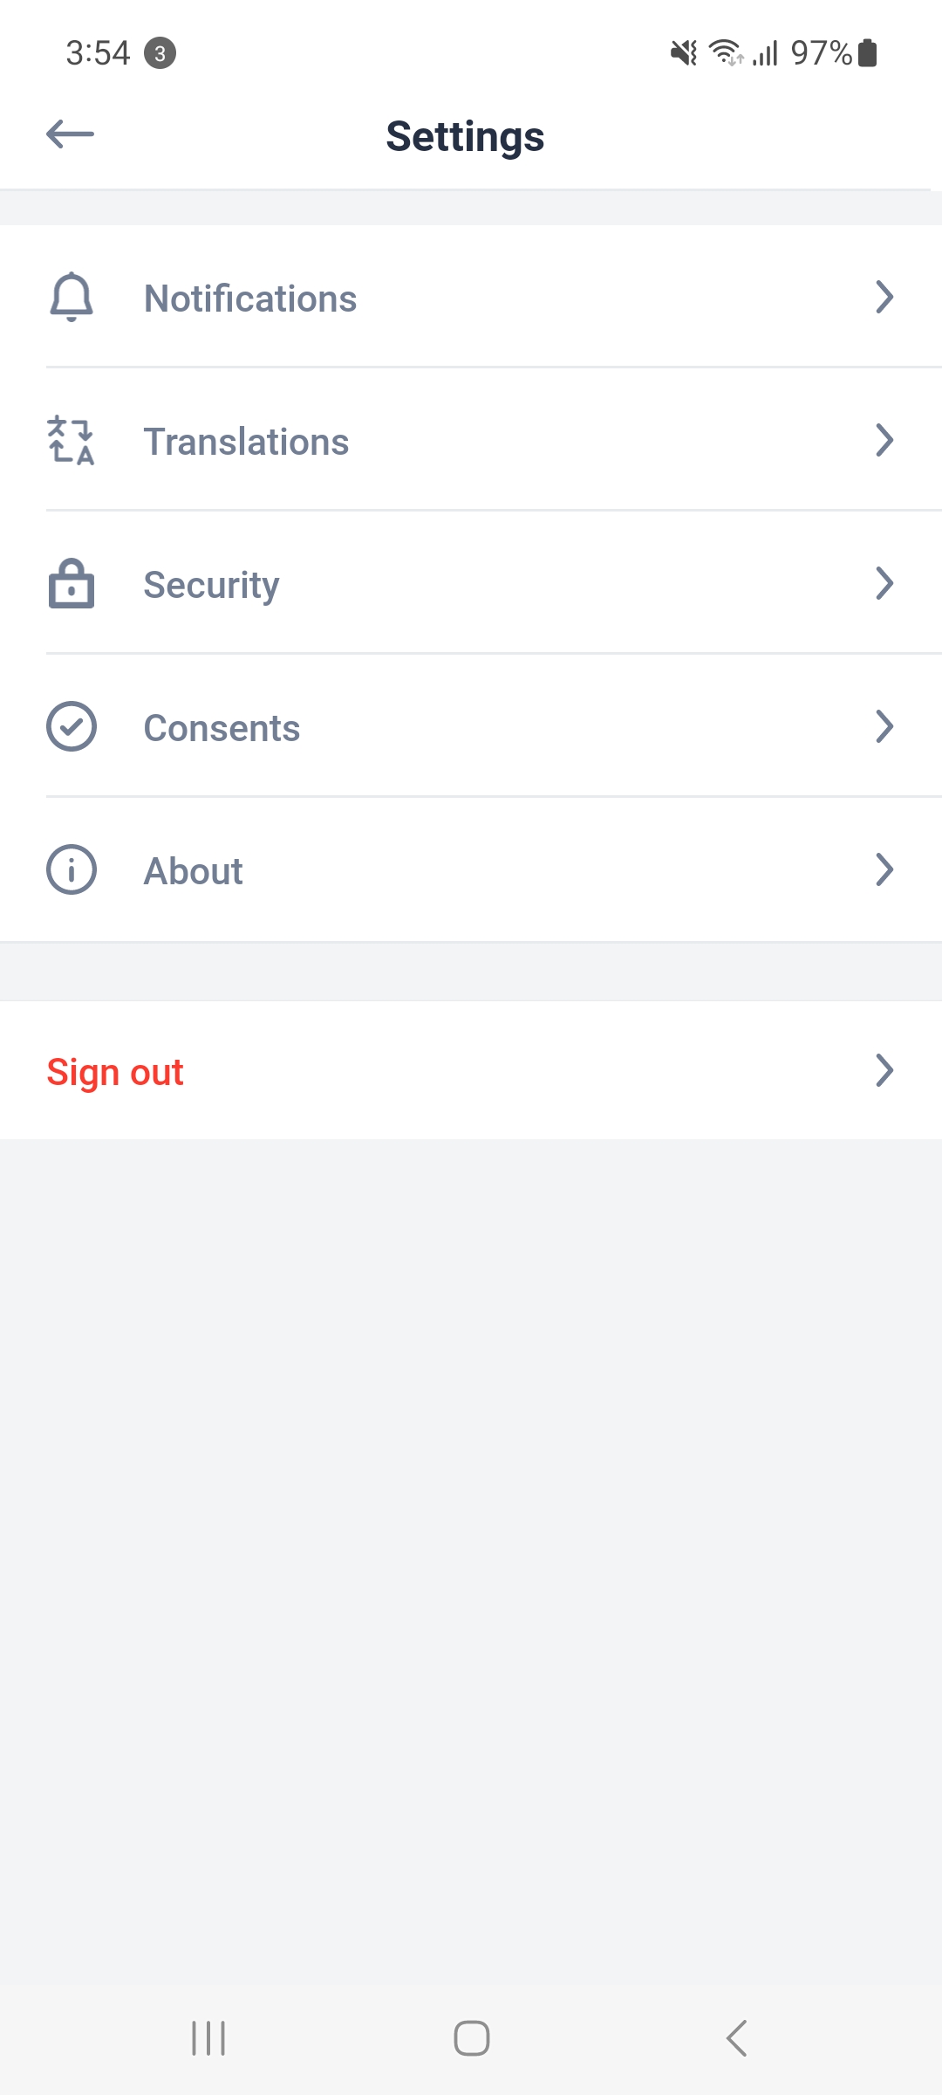Tap the Security lock icon

click(x=72, y=584)
